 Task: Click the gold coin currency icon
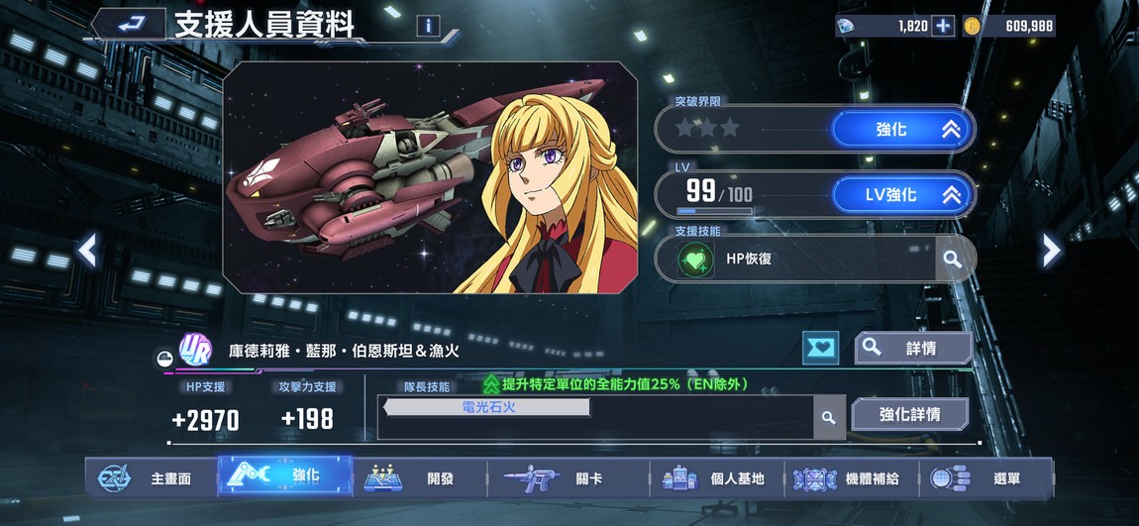click(972, 26)
